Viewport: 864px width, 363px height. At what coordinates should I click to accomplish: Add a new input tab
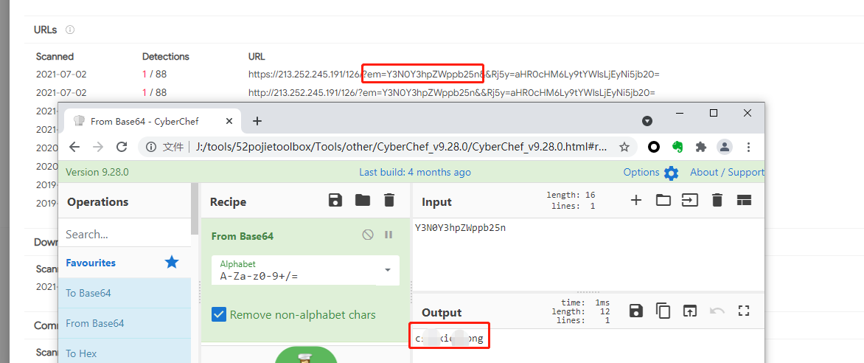tap(636, 200)
